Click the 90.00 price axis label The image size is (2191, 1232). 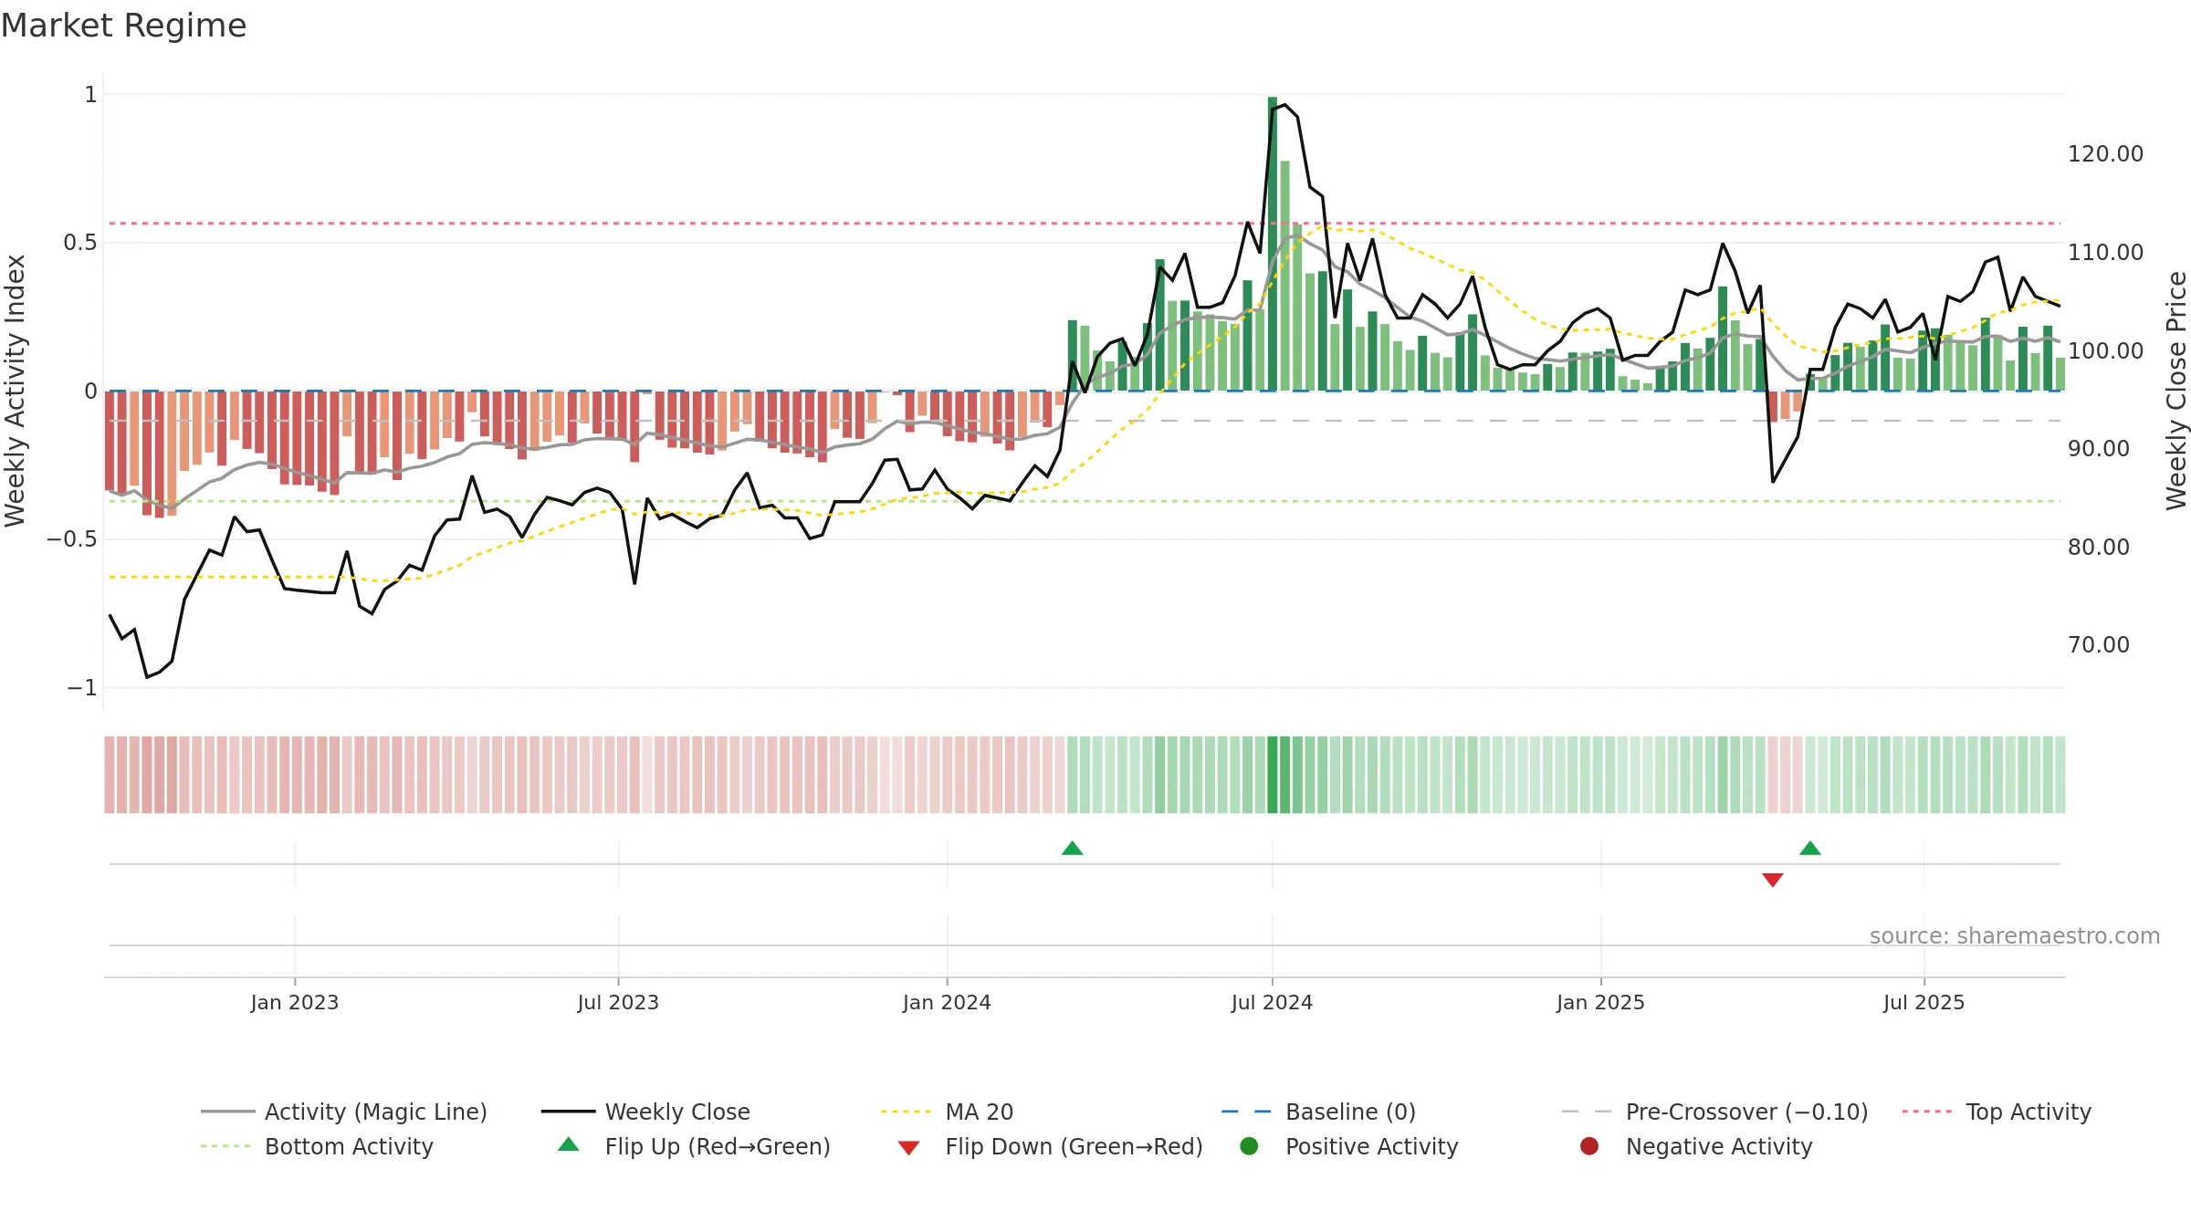pos(2099,448)
